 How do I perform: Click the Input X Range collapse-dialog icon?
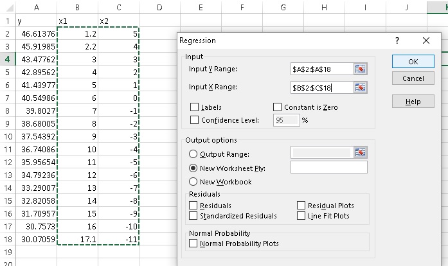[360, 87]
